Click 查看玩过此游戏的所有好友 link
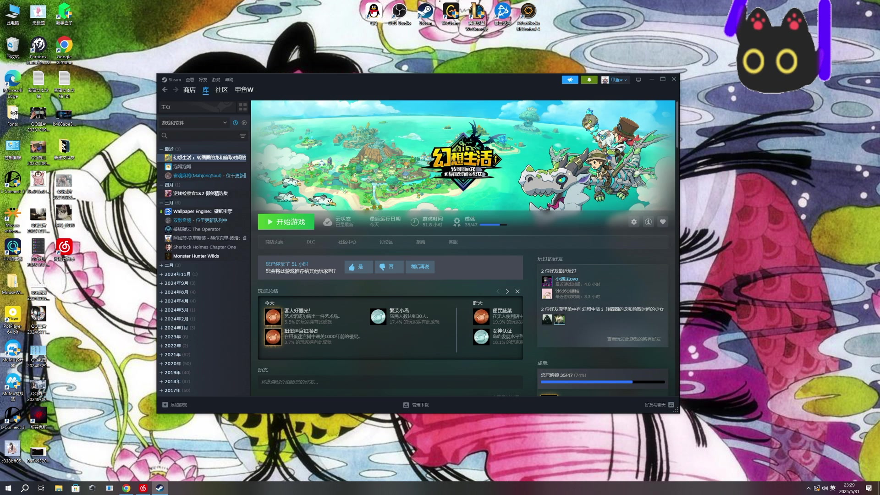The height and width of the screenshot is (495, 880). [634, 339]
